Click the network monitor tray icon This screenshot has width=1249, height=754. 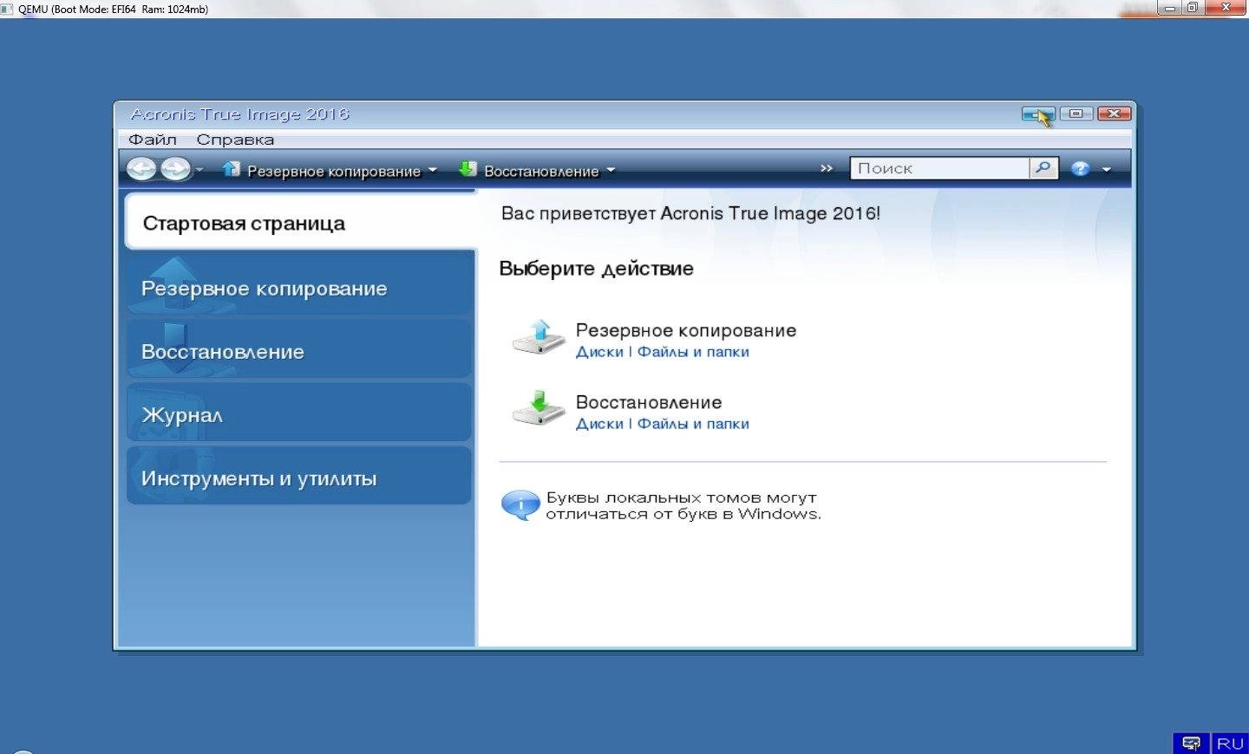tap(1192, 744)
